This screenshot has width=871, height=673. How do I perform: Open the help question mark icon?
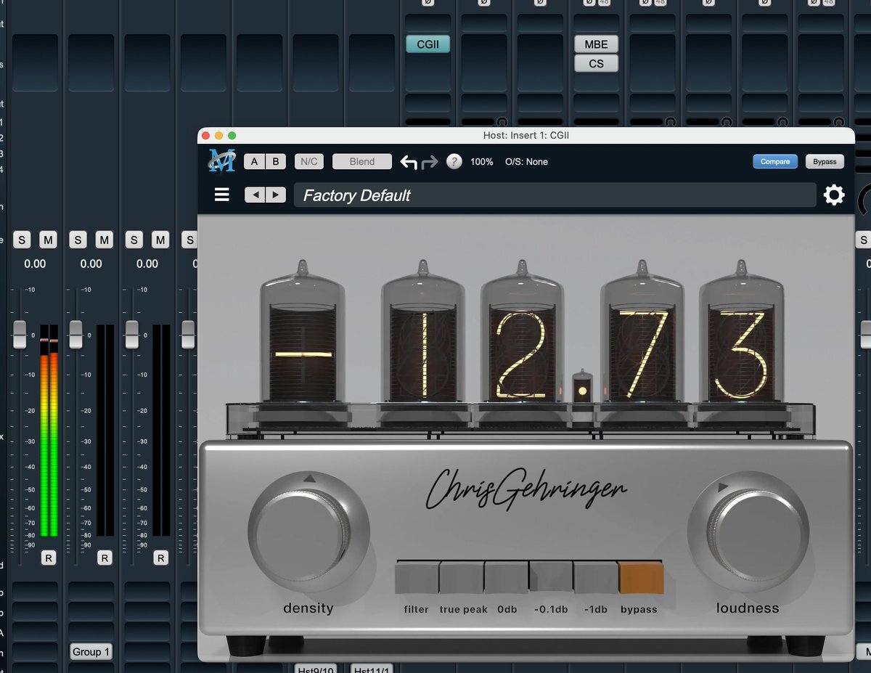[454, 162]
